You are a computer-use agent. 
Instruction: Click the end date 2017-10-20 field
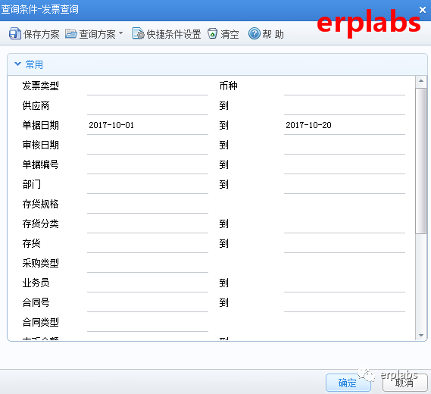pos(345,126)
